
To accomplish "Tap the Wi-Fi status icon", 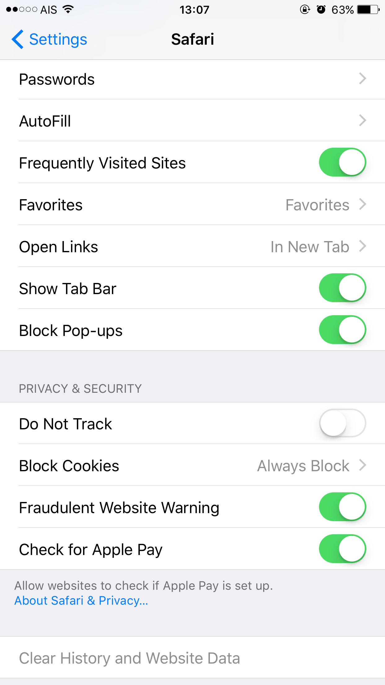I will pos(68,9).
